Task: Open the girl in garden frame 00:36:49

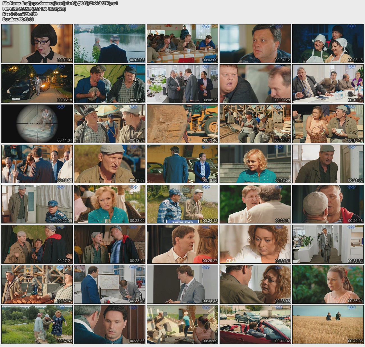Action: pyautogui.click(x=328, y=284)
